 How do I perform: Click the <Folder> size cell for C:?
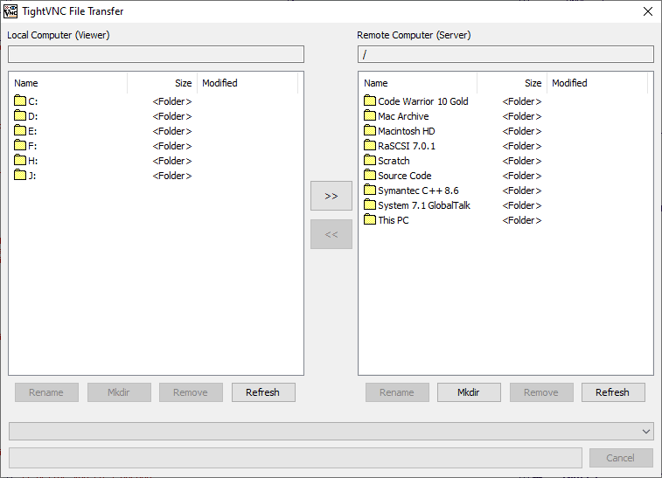[172, 101]
